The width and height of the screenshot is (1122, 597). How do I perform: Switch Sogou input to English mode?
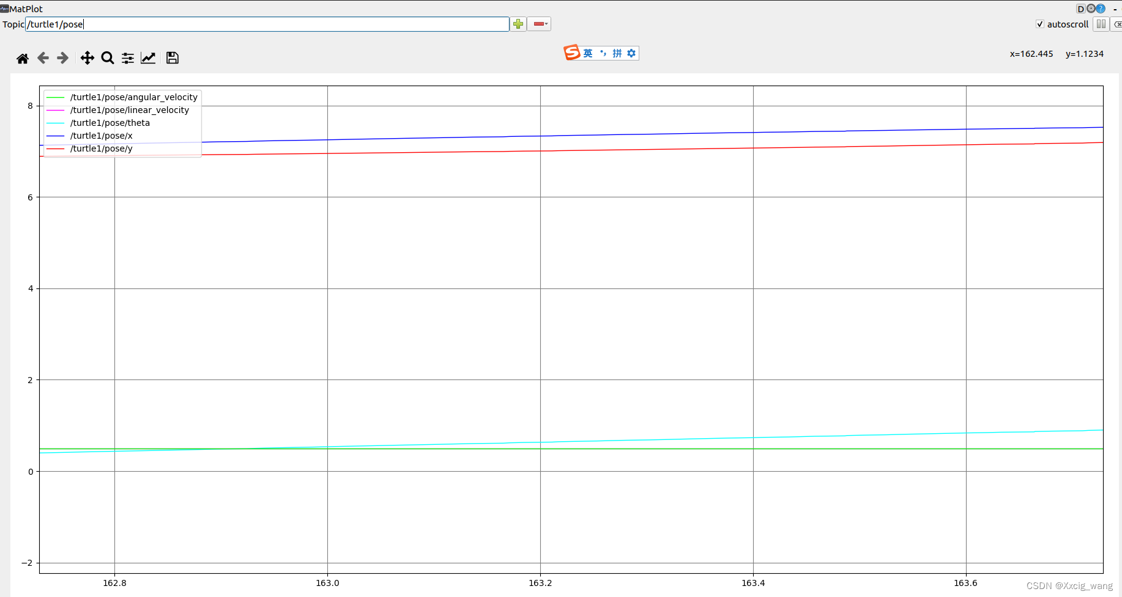[588, 53]
